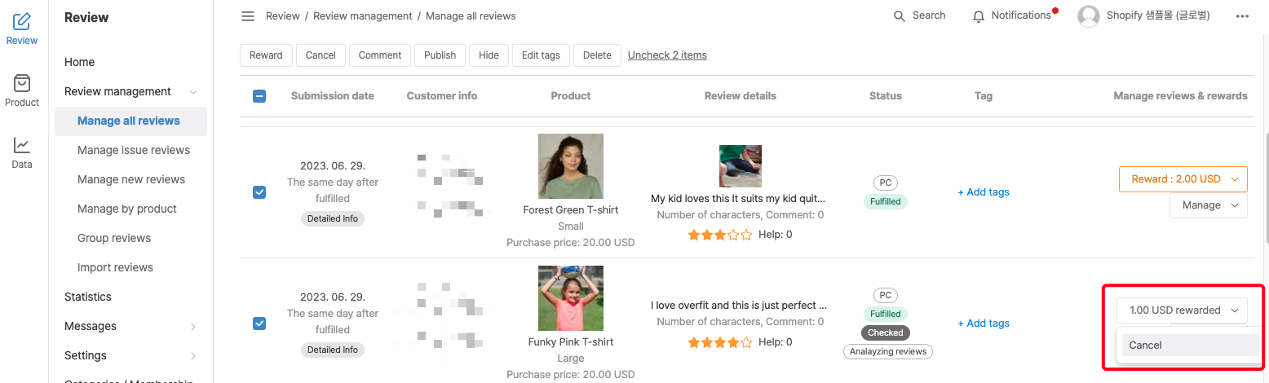Select Cancel in the reward dropdown menu
The width and height of the screenshot is (1269, 383).
[1190, 346]
